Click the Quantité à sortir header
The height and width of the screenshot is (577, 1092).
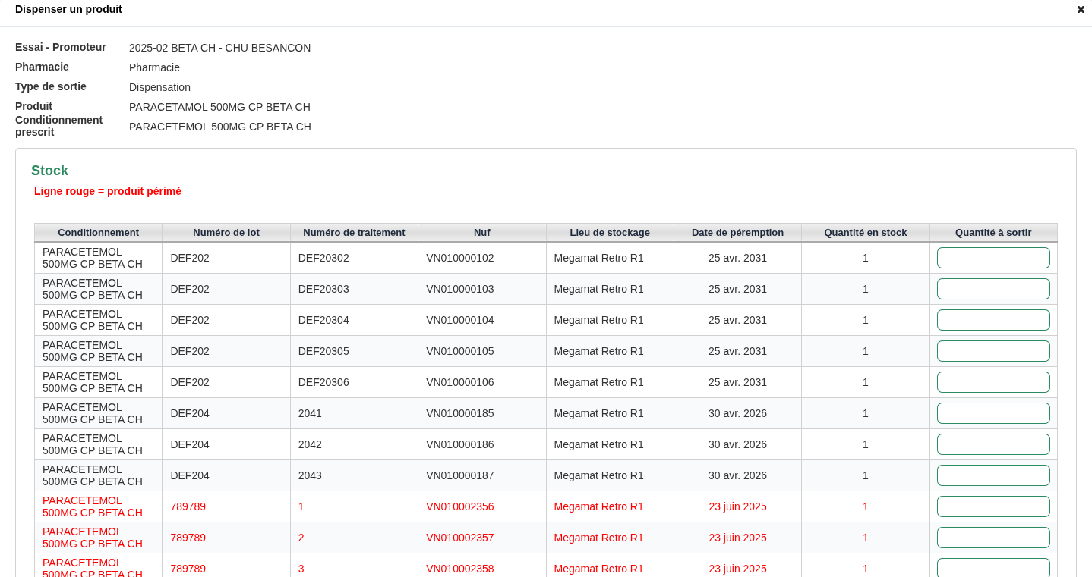(x=993, y=233)
